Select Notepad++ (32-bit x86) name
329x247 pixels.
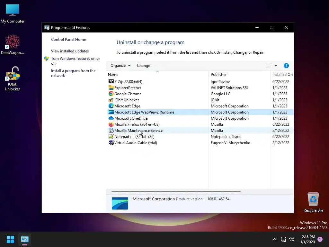pos(134,136)
